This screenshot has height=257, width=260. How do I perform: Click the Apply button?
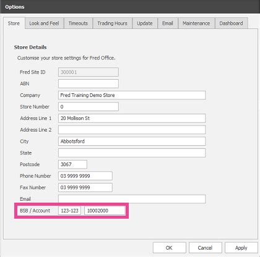pyautogui.click(x=241, y=248)
